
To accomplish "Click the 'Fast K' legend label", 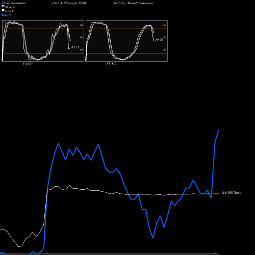I will [10, 11].
